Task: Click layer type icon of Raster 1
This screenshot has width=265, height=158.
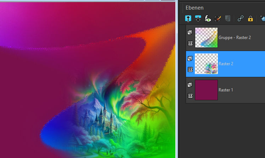Action: (190, 85)
